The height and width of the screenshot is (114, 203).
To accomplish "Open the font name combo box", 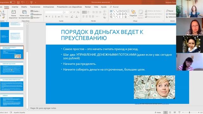I will [54, 12].
